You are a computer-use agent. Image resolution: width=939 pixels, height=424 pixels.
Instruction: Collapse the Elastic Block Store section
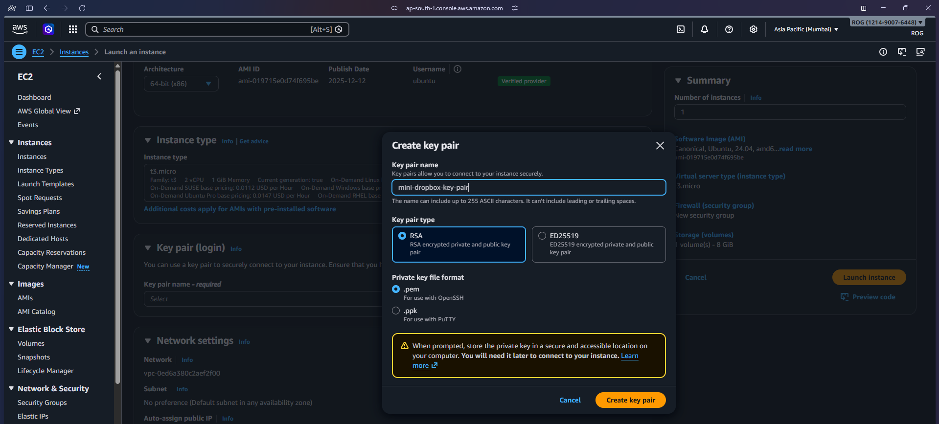point(11,329)
